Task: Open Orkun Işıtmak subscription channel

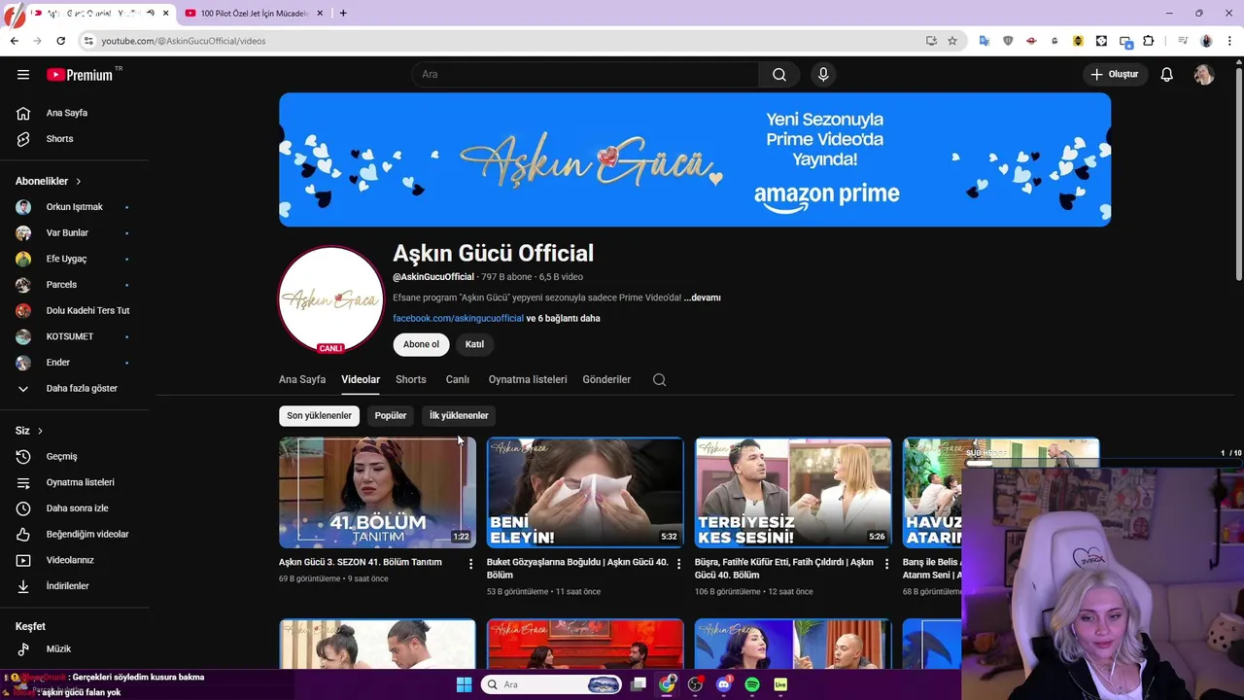Action: 76,207
